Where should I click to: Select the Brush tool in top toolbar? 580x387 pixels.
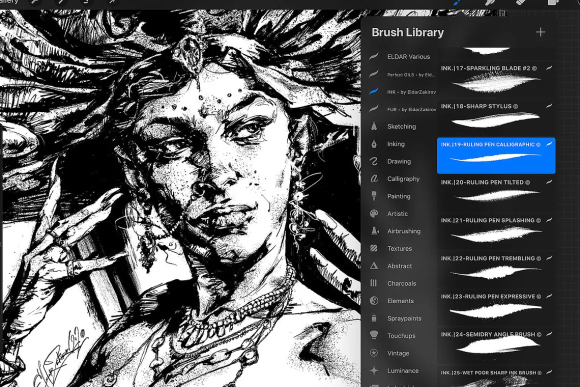pos(457,2)
